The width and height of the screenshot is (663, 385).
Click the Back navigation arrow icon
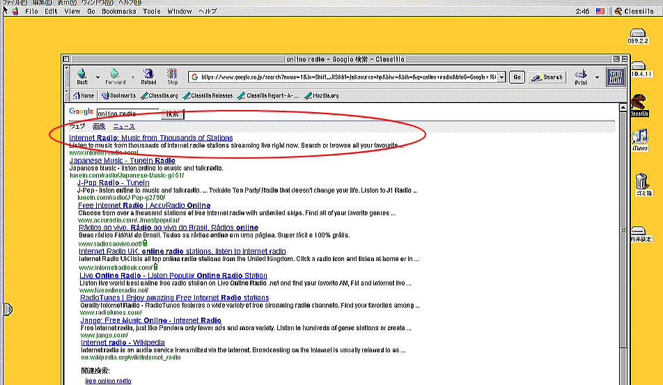(x=81, y=74)
